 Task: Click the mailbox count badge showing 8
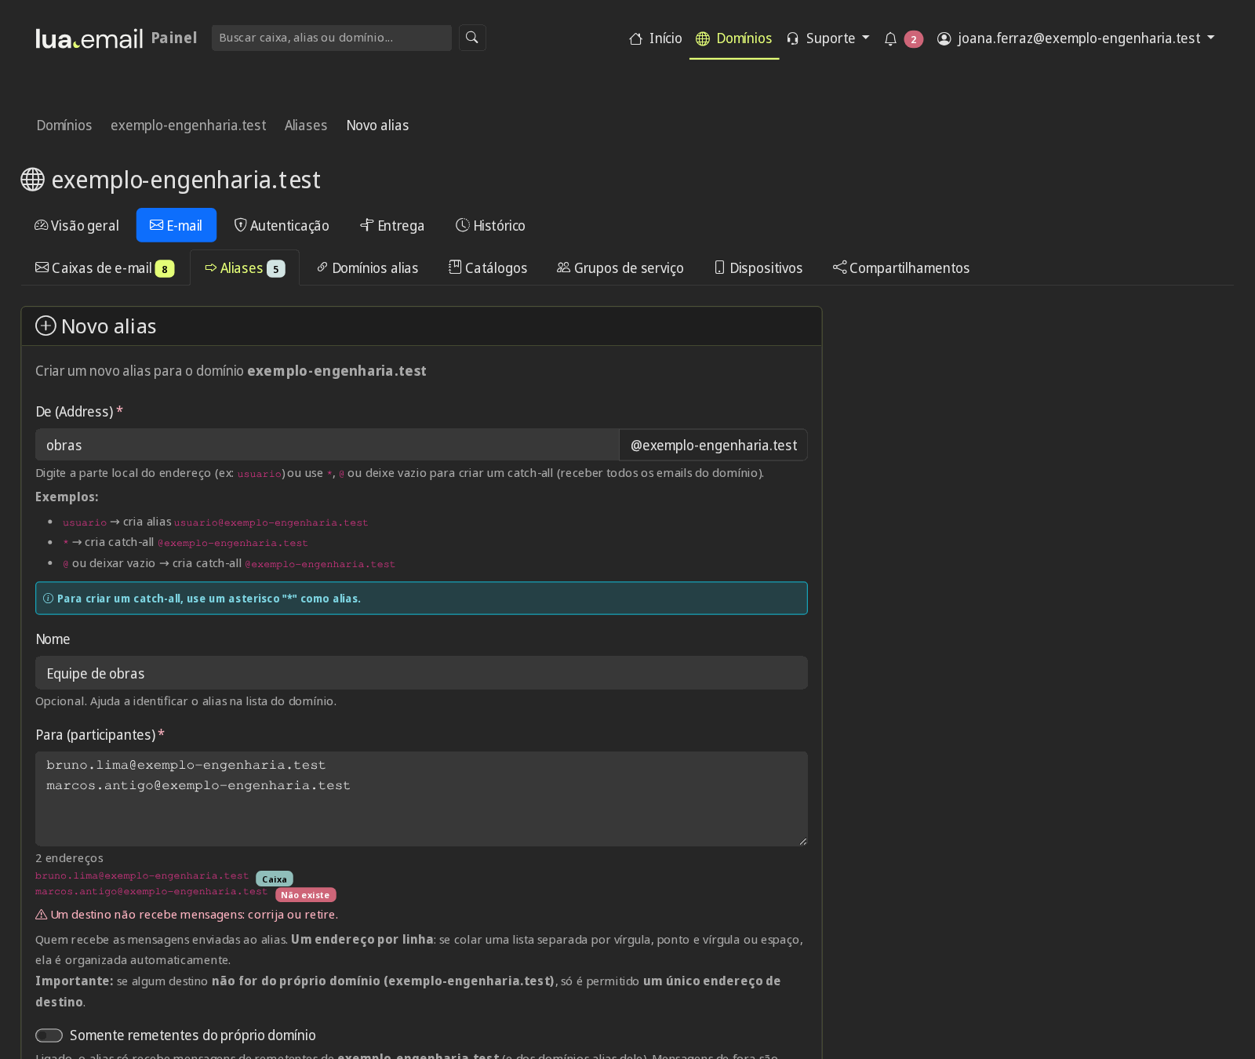tap(165, 269)
